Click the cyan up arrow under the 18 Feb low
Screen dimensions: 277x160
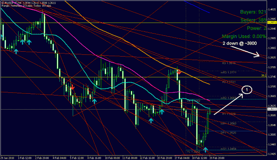[205, 150]
